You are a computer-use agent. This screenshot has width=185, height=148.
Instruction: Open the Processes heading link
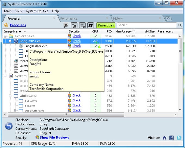18,25
